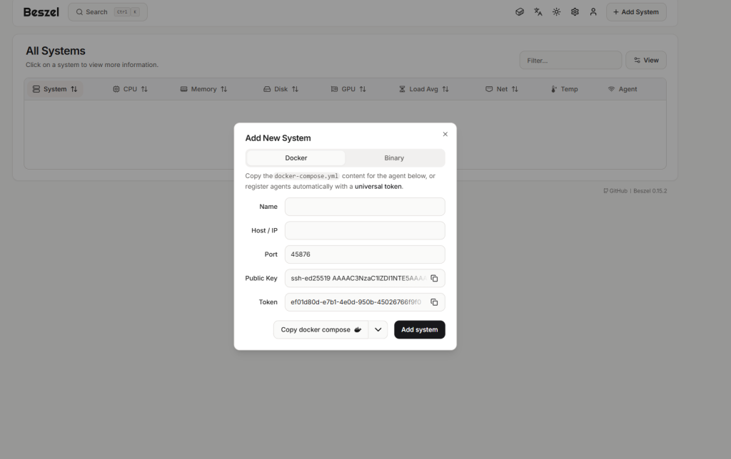Select the Docker tab
The height and width of the screenshot is (459, 731).
(296, 158)
